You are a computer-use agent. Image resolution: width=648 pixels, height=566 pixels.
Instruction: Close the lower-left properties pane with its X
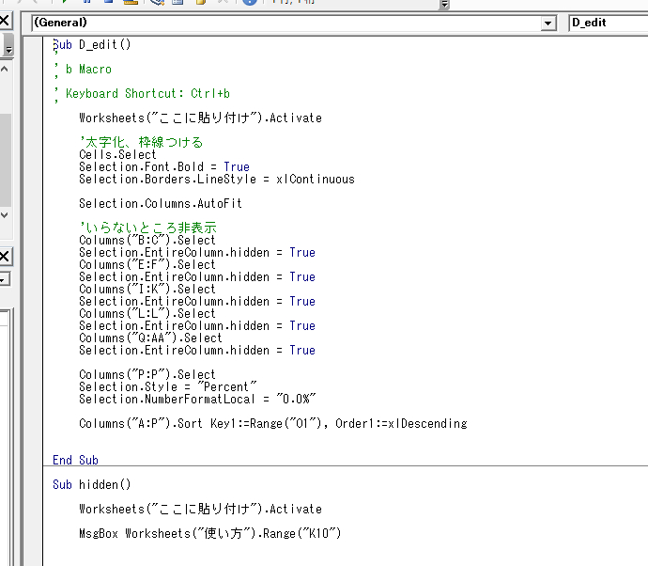pyautogui.click(x=5, y=257)
